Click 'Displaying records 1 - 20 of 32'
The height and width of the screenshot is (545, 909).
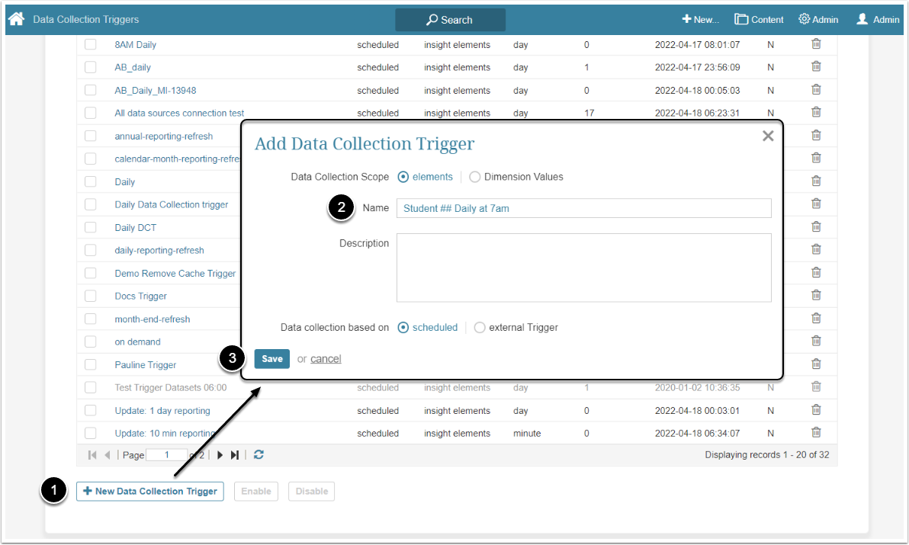767,455
